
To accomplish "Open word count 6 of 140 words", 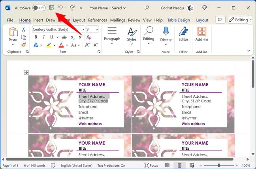I will tap(35, 165).
